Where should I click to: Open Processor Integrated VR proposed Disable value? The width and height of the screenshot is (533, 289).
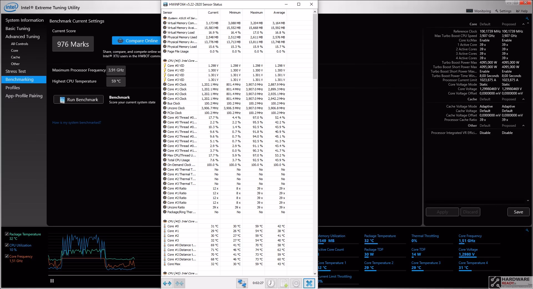tap(507, 133)
